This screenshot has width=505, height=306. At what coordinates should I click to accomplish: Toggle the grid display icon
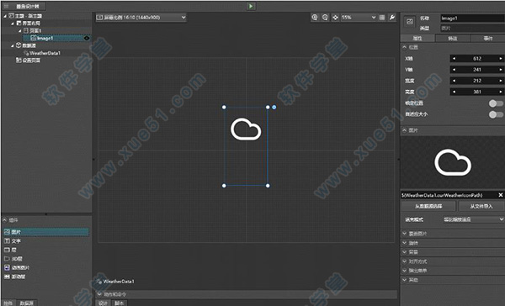[382, 18]
